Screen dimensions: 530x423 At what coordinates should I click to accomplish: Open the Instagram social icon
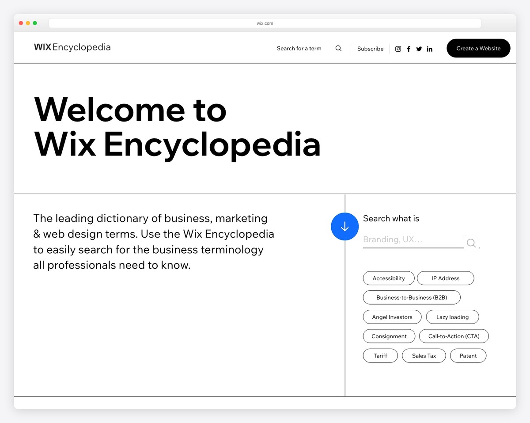[x=398, y=49]
